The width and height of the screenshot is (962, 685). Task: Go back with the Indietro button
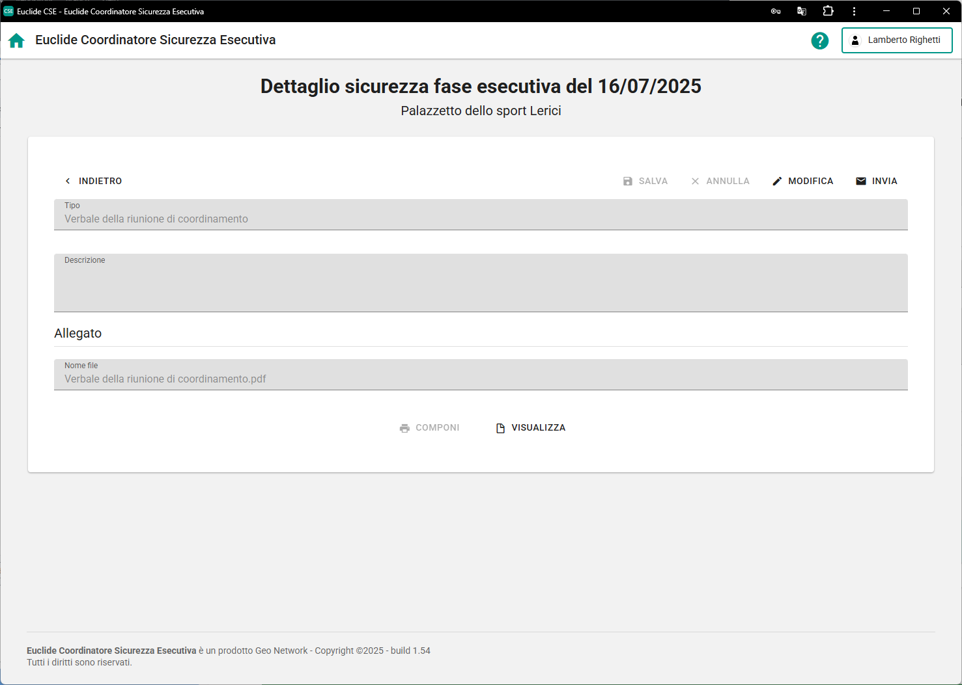point(100,181)
